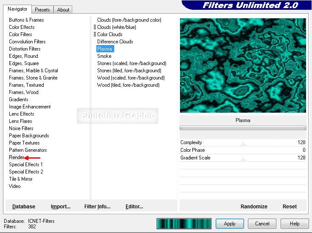Open the Import... dialog

[x=61, y=207]
